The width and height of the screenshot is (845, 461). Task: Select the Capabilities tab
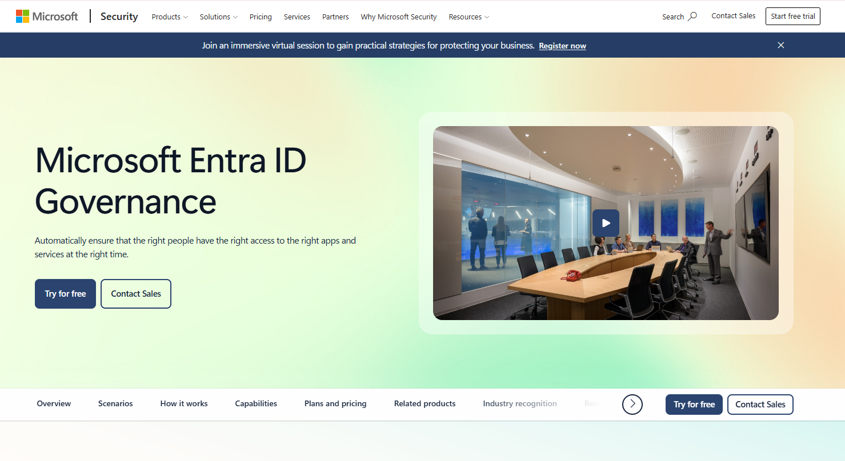click(256, 403)
